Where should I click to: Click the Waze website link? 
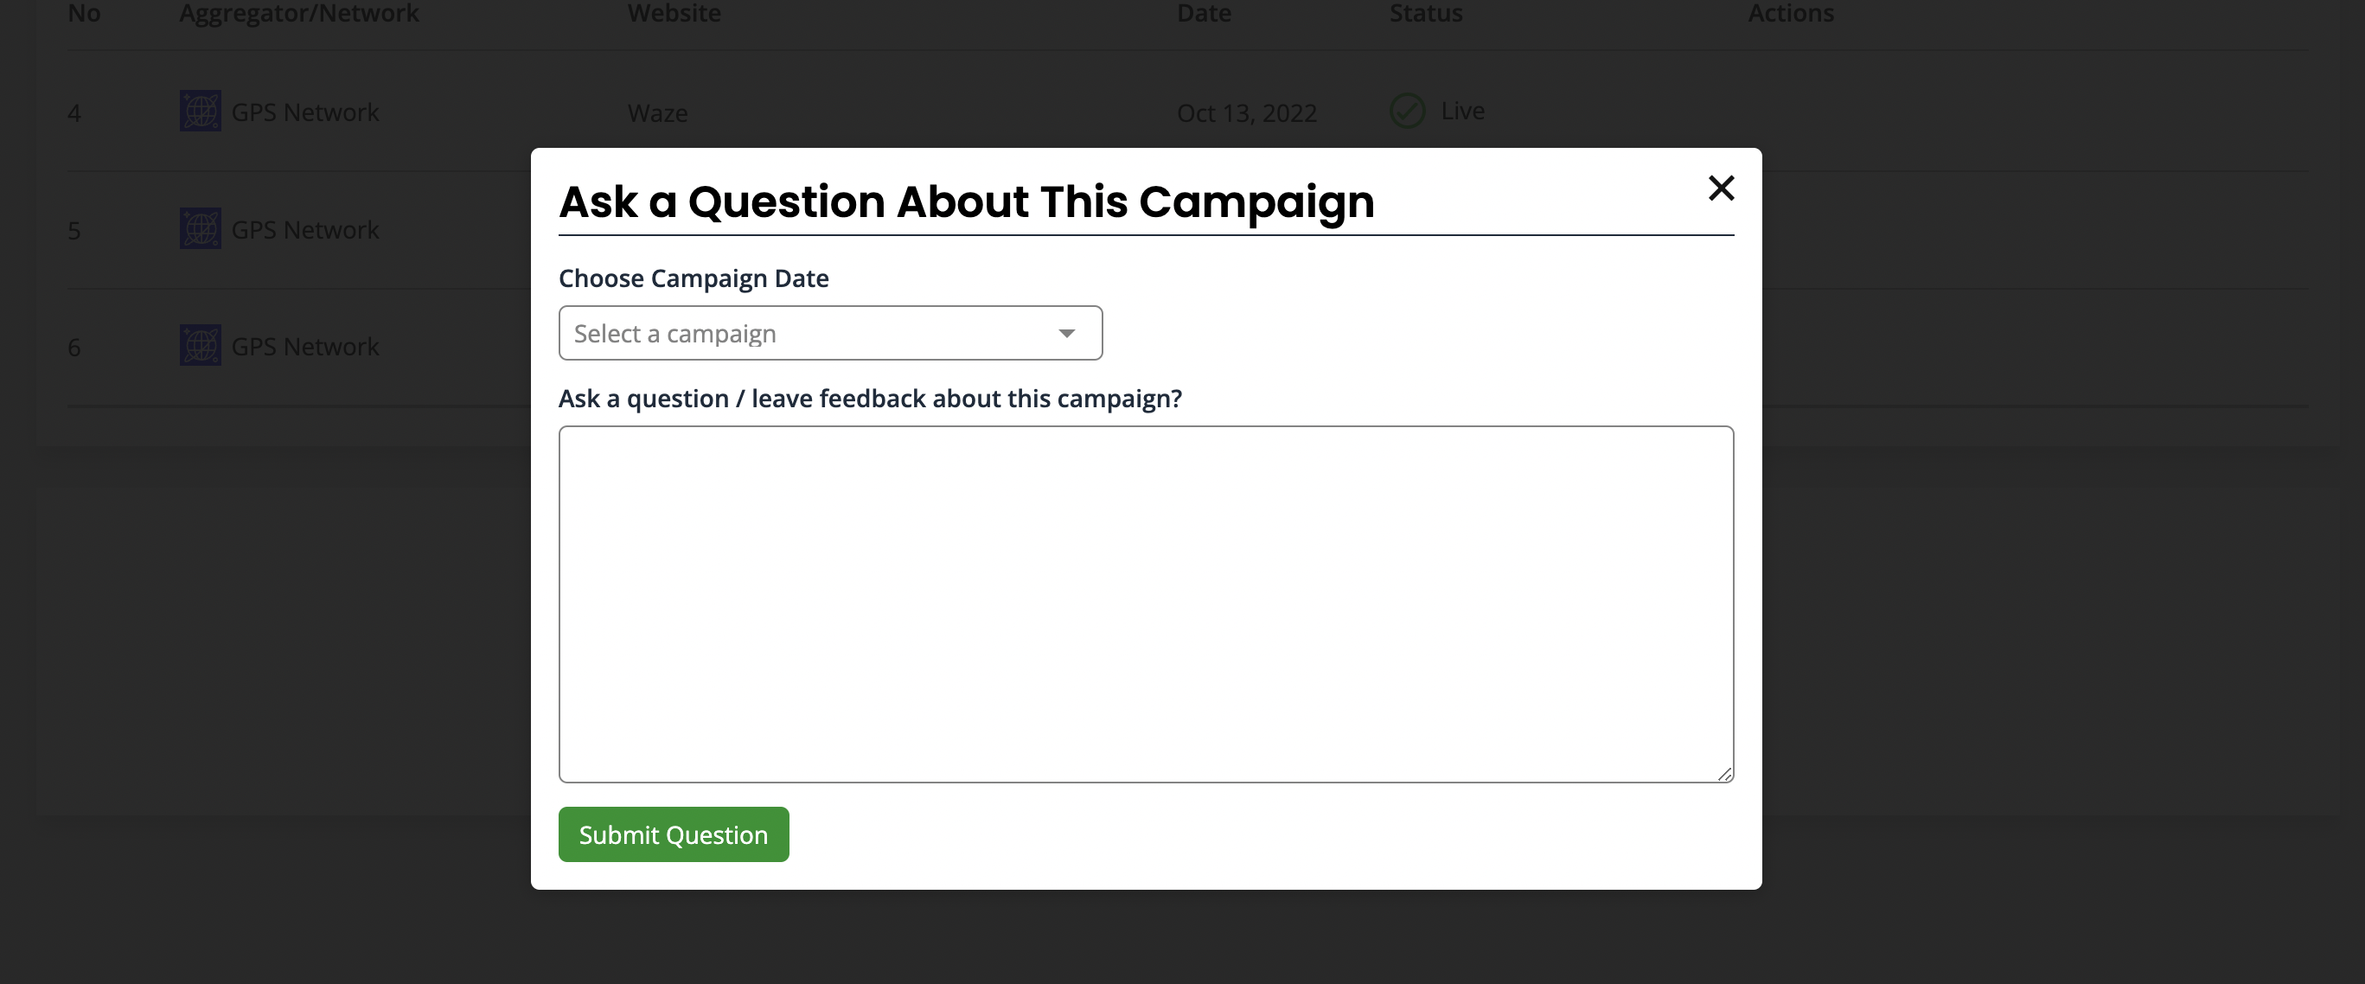tap(657, 113)
